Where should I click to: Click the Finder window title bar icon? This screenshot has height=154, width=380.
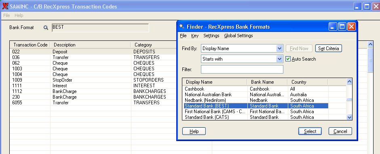point(182,26)
